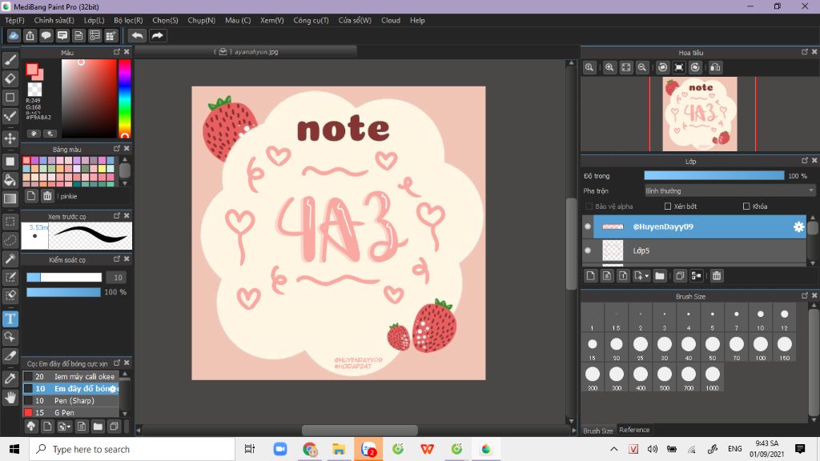Select the Eraser tool
Viewport: 820px width, 461px height.
10,78
